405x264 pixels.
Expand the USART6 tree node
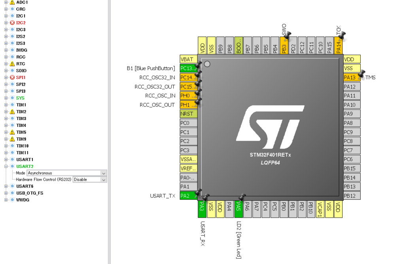pyautogui.click(x=6, y=186)
